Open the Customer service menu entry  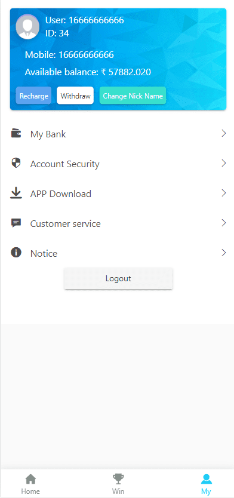[118, 223]
